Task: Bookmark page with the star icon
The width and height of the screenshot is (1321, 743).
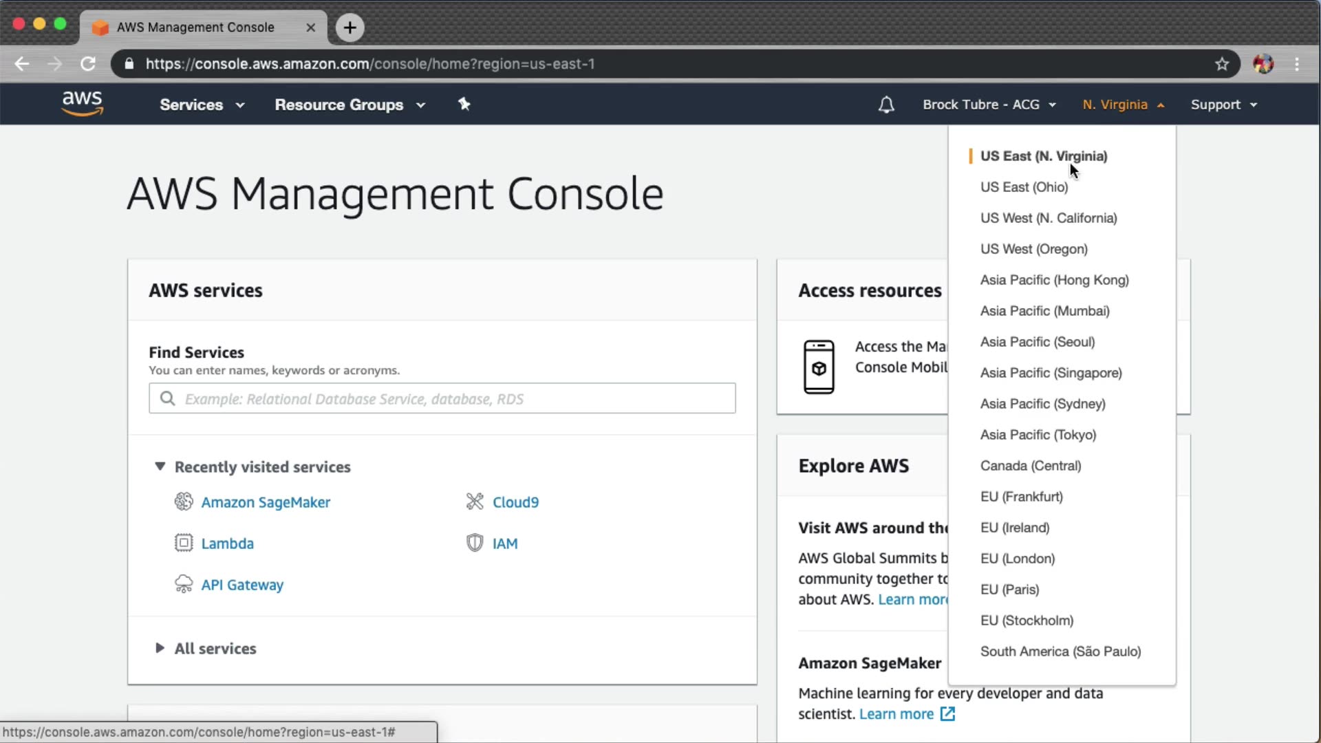Action: click(1221, 64)
